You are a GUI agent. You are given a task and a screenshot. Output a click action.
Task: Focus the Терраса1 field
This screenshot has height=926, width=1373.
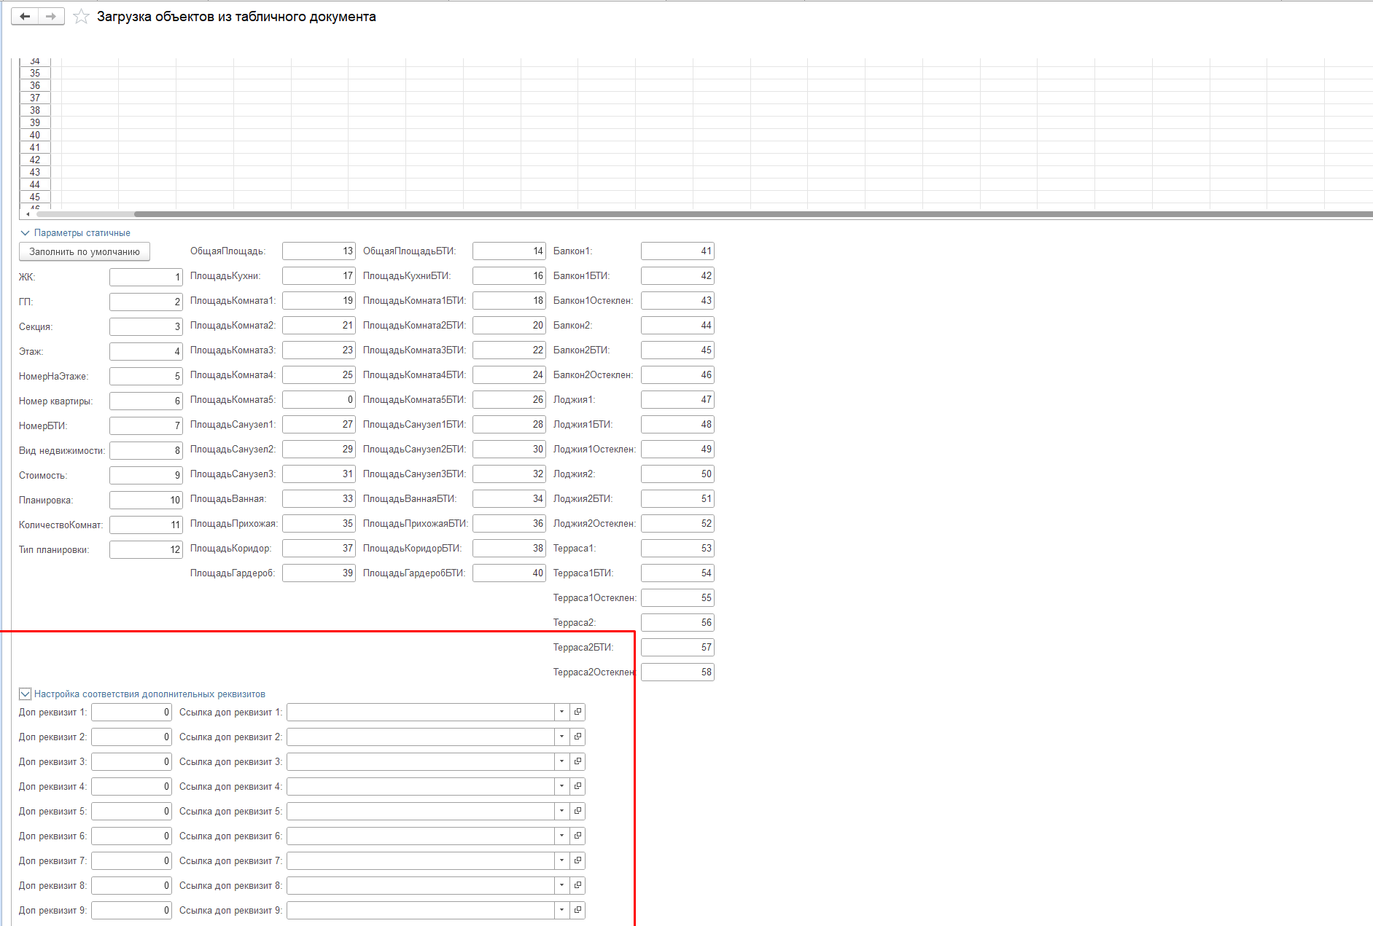pyautogui.click(x=677, y=548)
